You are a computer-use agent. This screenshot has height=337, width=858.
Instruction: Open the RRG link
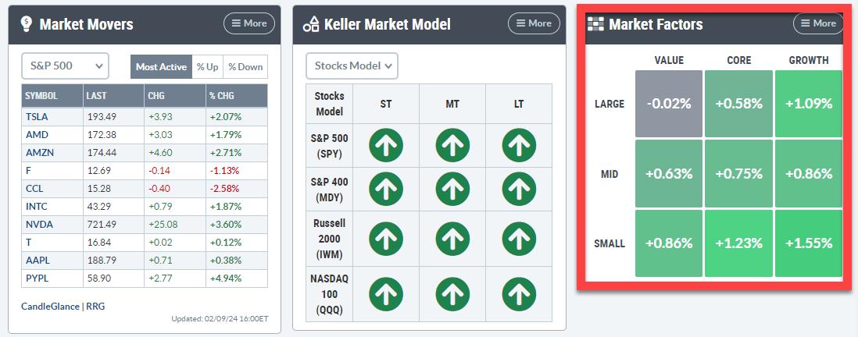[95, 307]
